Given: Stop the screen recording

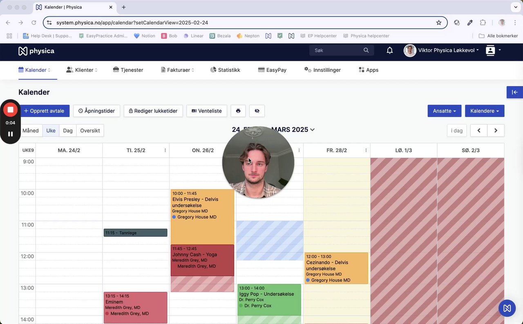Looking at the screenshot, I should tap(10, 109).
